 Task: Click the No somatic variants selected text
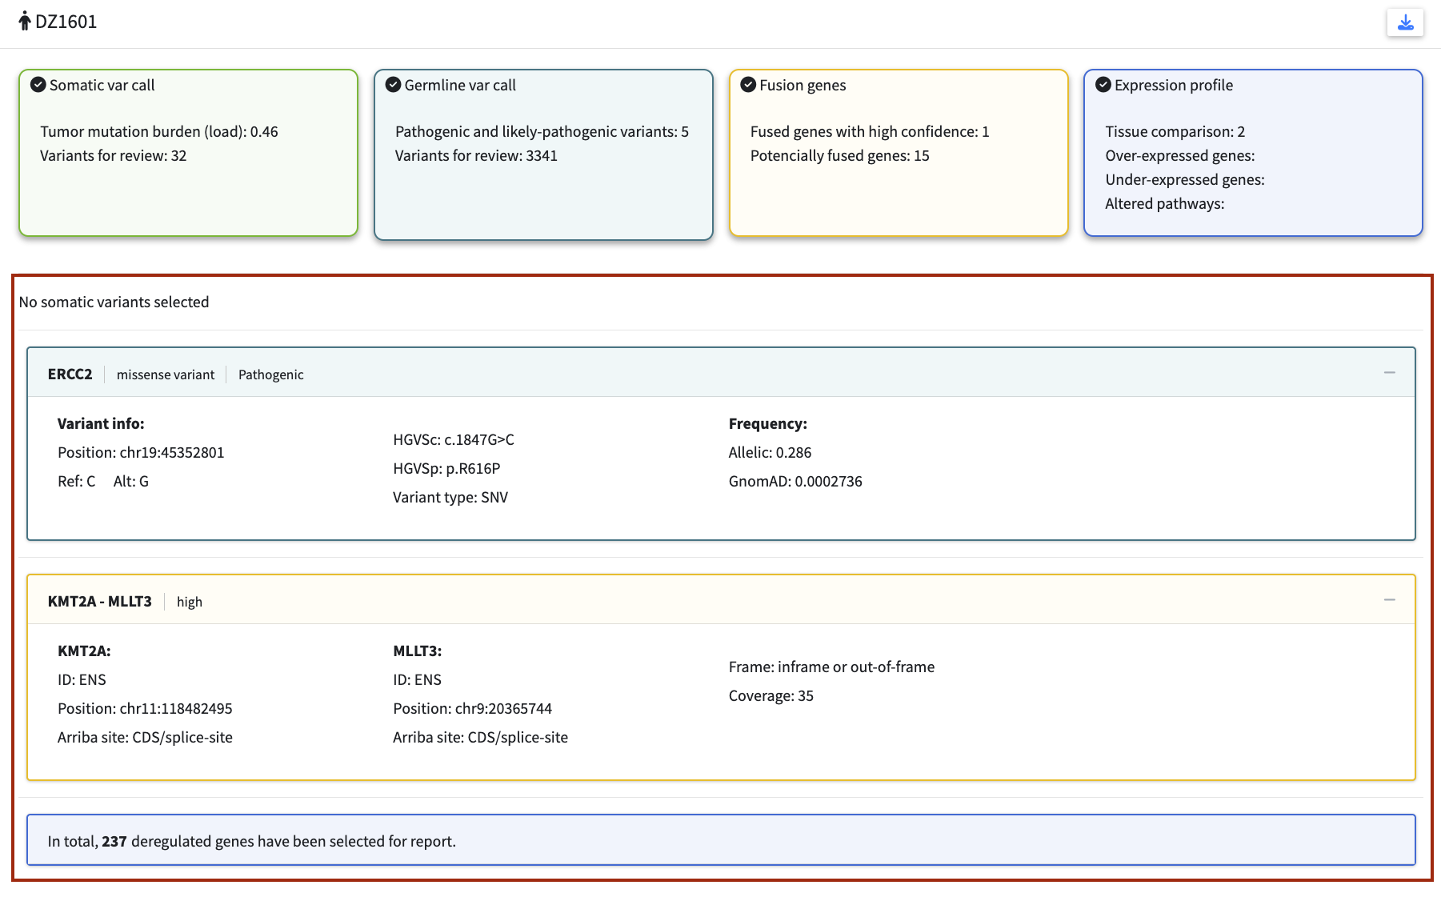click(x=114, y=302)
